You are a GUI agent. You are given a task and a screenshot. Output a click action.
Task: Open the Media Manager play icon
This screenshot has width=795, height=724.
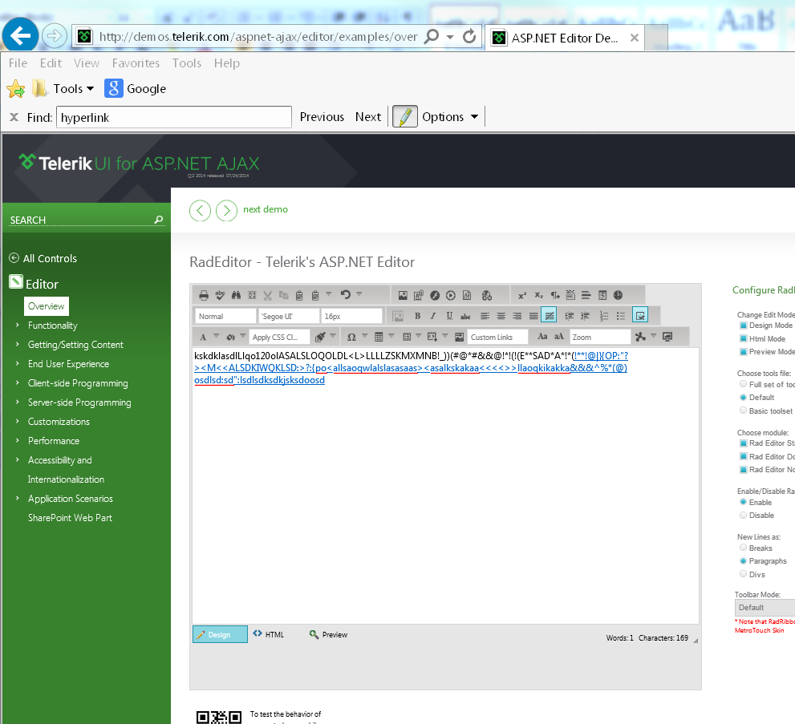click(x=451, y=295)
